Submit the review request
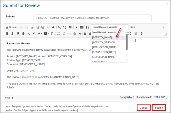Viewport: 171px width, 113px height. [x=159, y=108]
